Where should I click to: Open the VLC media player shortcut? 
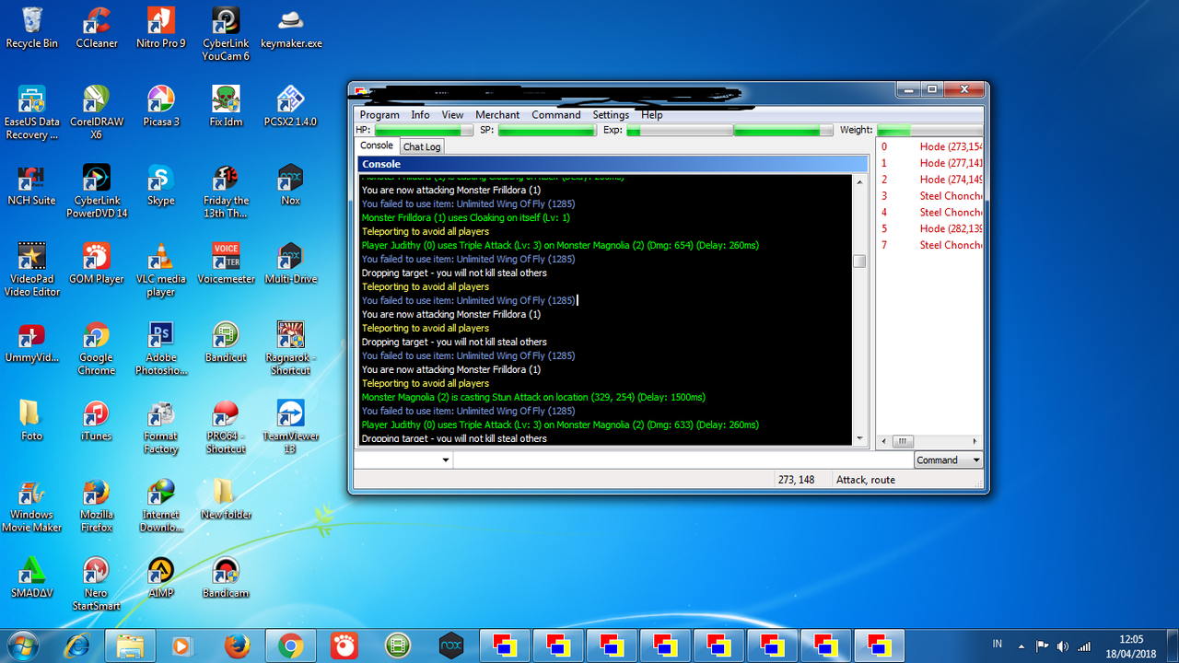(x=161, y=269)
